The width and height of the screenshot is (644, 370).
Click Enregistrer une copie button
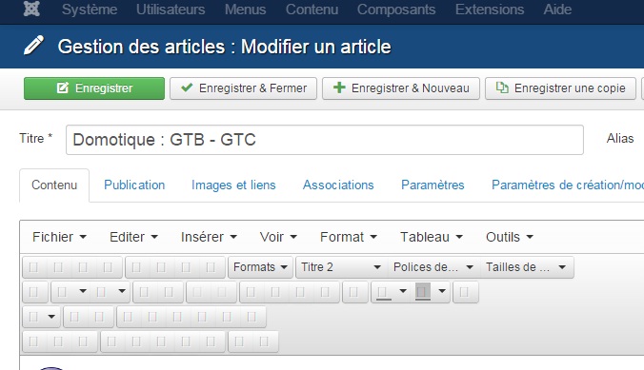pyautogui.click(x=560, y=88)
